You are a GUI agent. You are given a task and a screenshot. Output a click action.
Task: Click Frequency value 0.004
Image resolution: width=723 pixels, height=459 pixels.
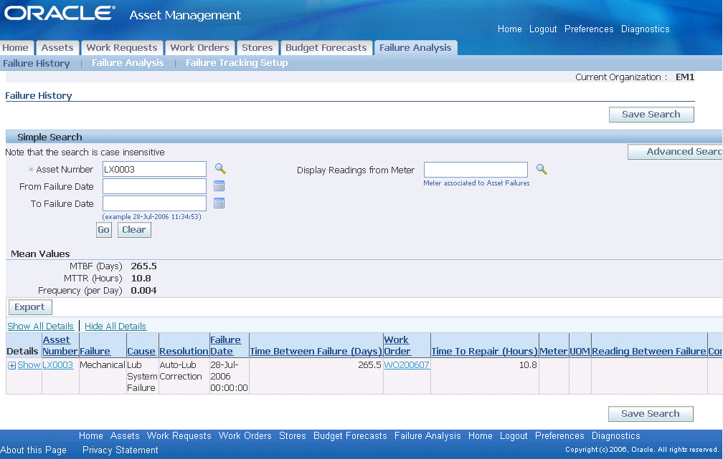[x=144, y=291]
